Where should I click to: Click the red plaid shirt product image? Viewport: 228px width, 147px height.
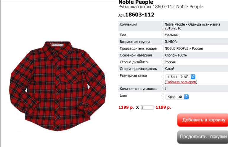click(x=58, y=86)
